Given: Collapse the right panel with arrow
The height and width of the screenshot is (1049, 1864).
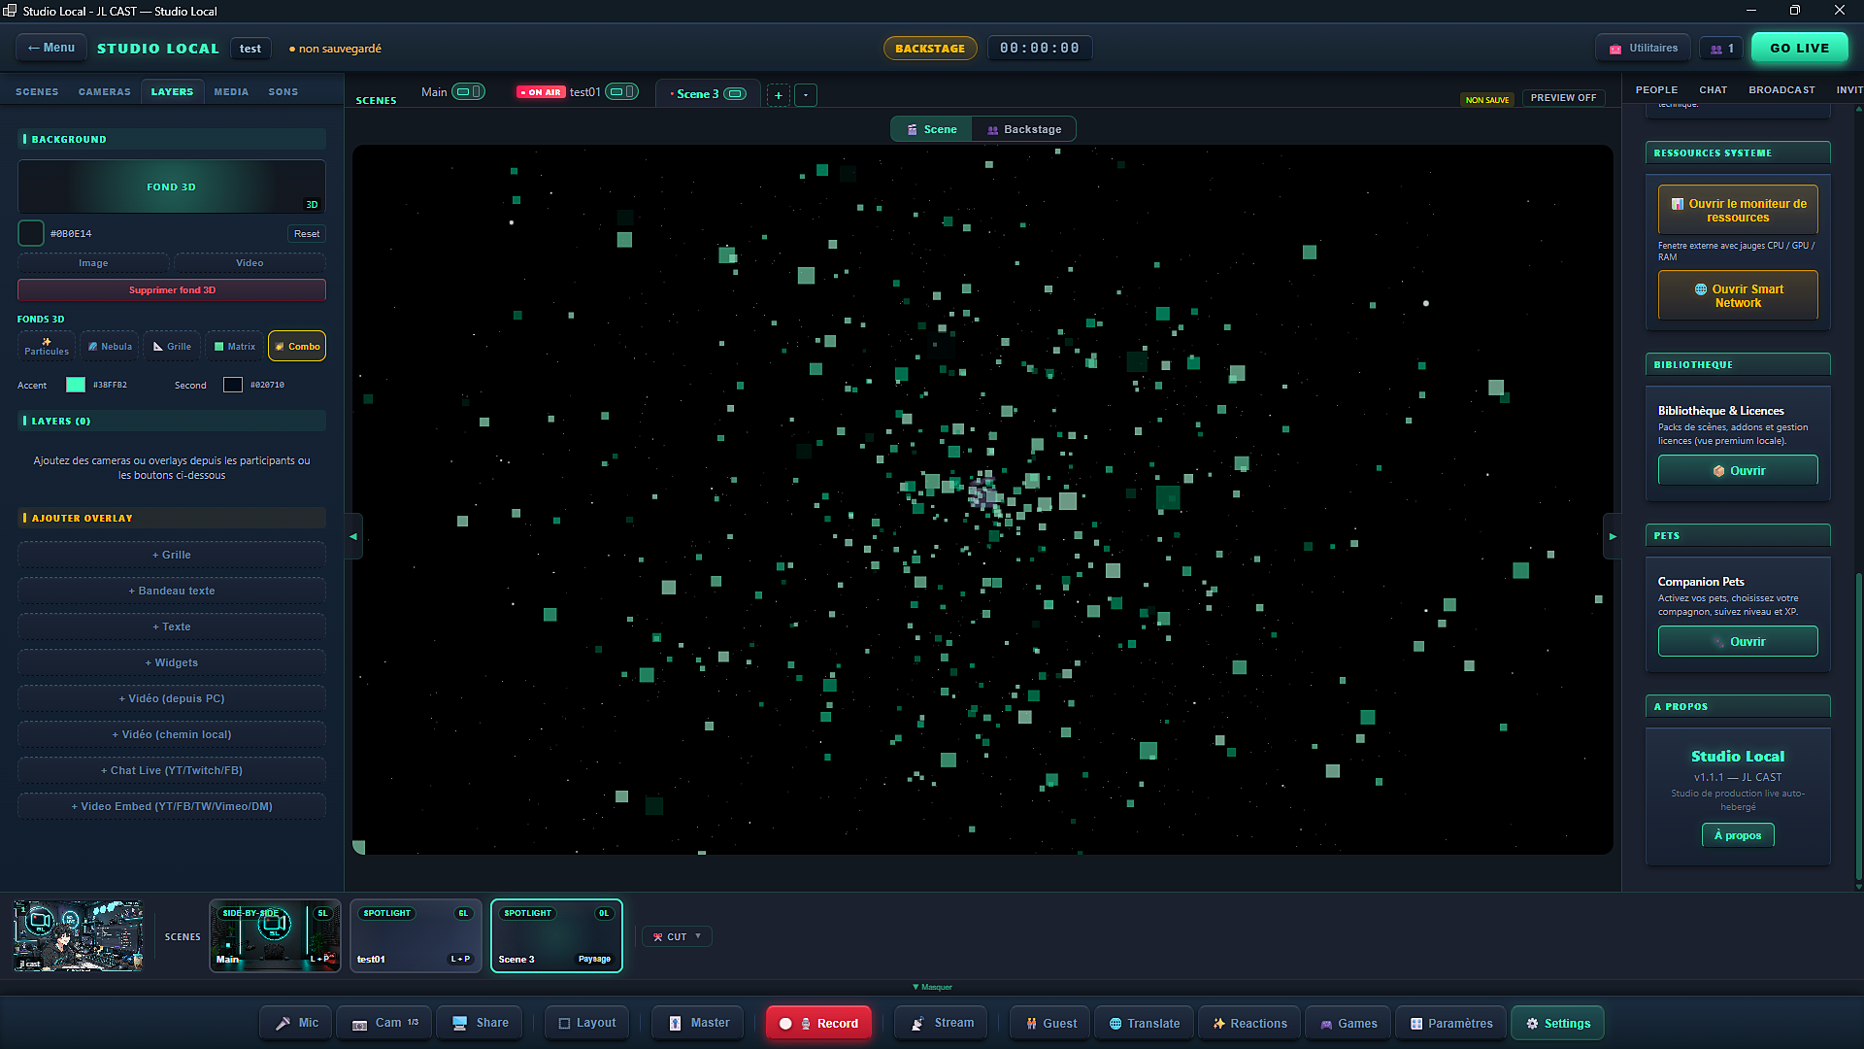Looking at the screenshot, I should tap(1613, 536).
